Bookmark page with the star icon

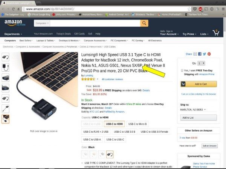(x=189, y=9)
